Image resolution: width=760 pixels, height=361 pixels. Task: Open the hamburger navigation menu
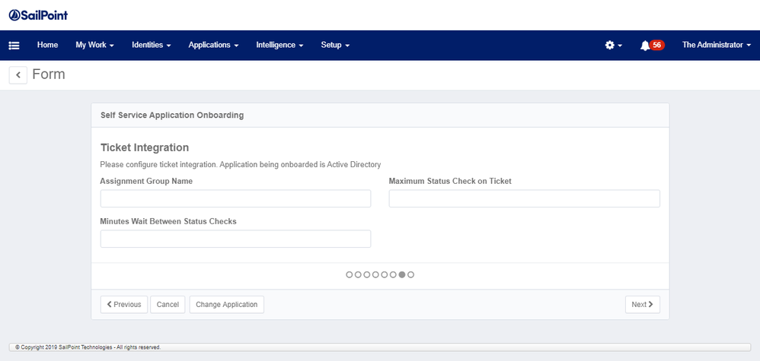point(14,46)
